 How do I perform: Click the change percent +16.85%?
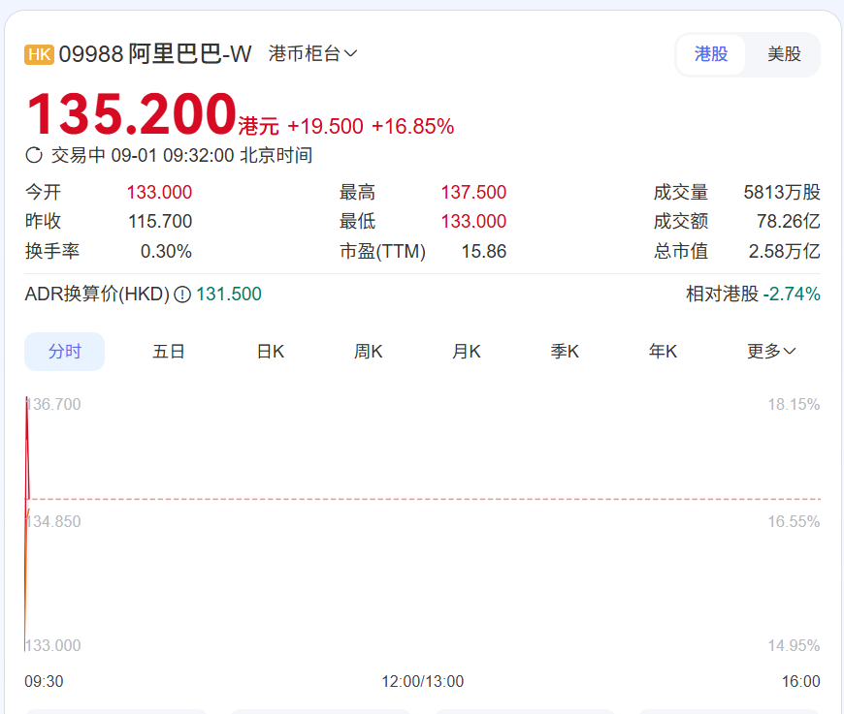coord(413,127)
